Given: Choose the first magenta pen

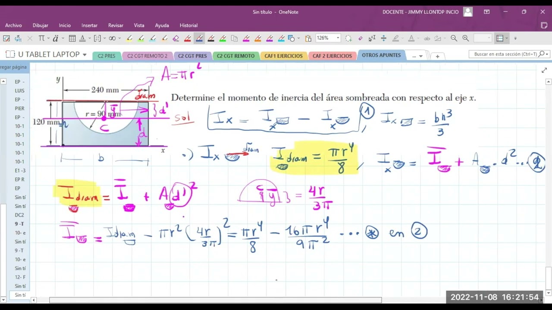Looking at the screenshot, I should [x=246, y=38].
